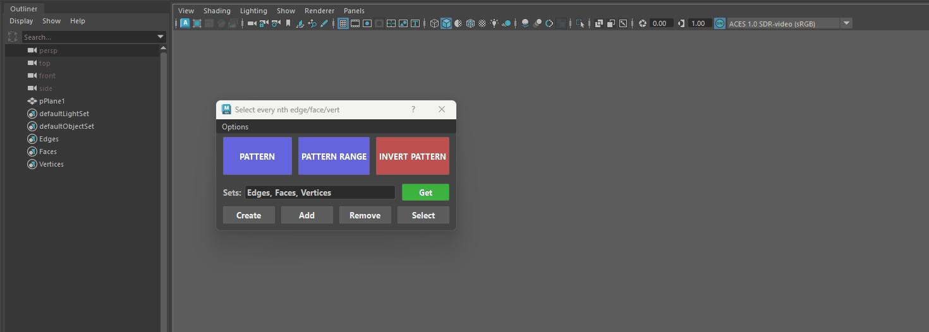Image resolution: width=929 pixels, height=332 pixels.
Task: Click the Use All Lights bulb icon
Action: (494, 23)
